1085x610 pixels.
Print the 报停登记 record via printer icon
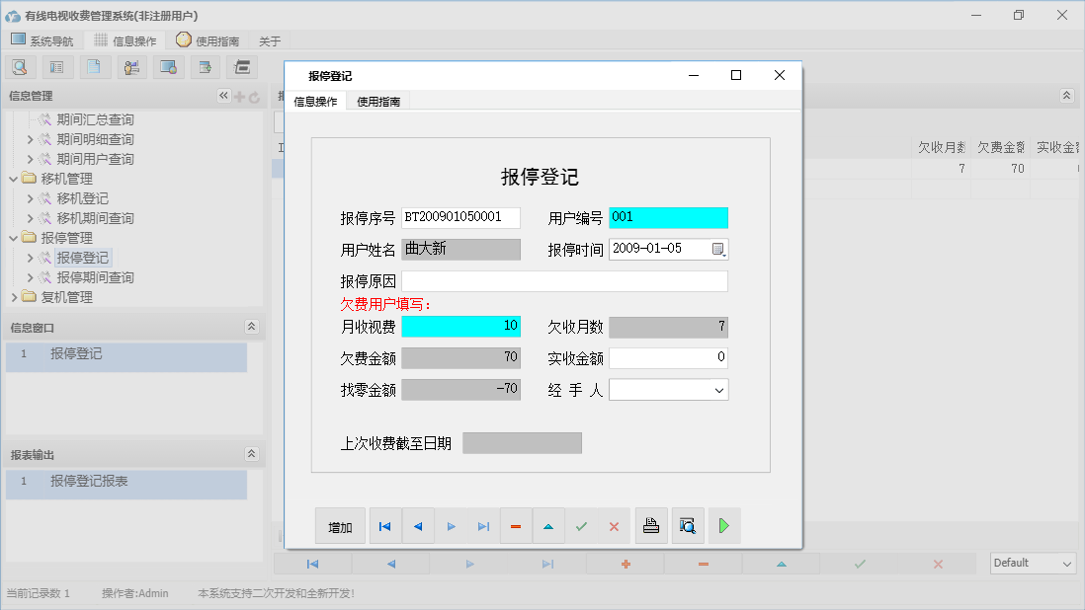(x=651, y=525)
